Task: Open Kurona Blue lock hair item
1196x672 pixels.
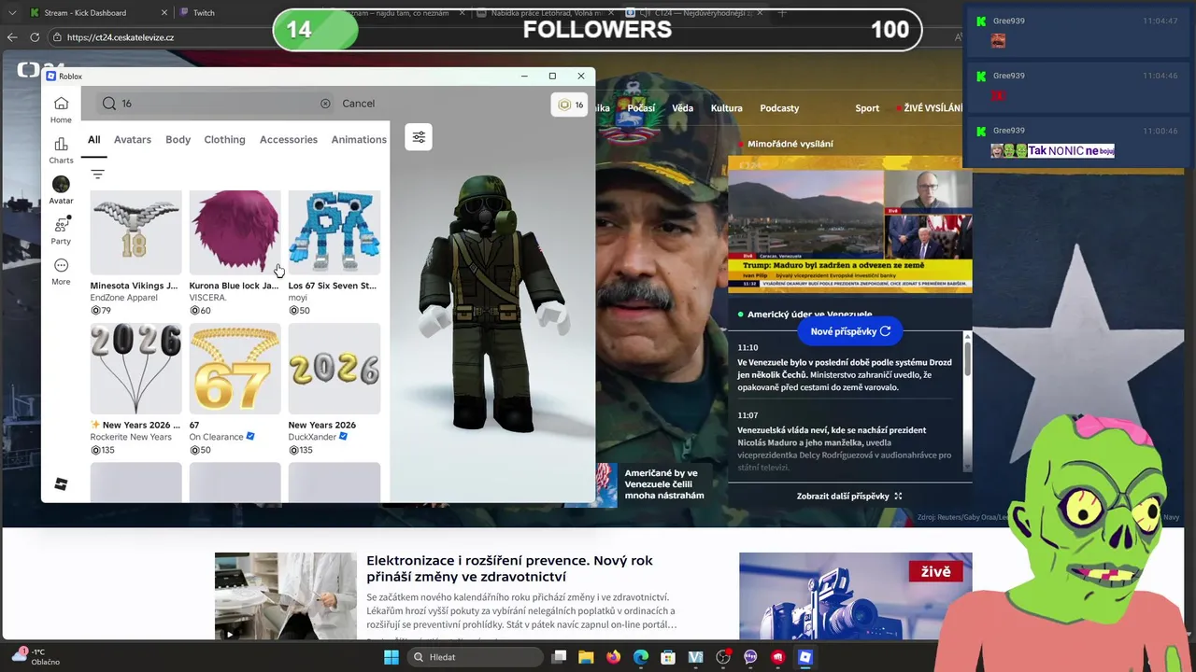Action: pos(235,232)
